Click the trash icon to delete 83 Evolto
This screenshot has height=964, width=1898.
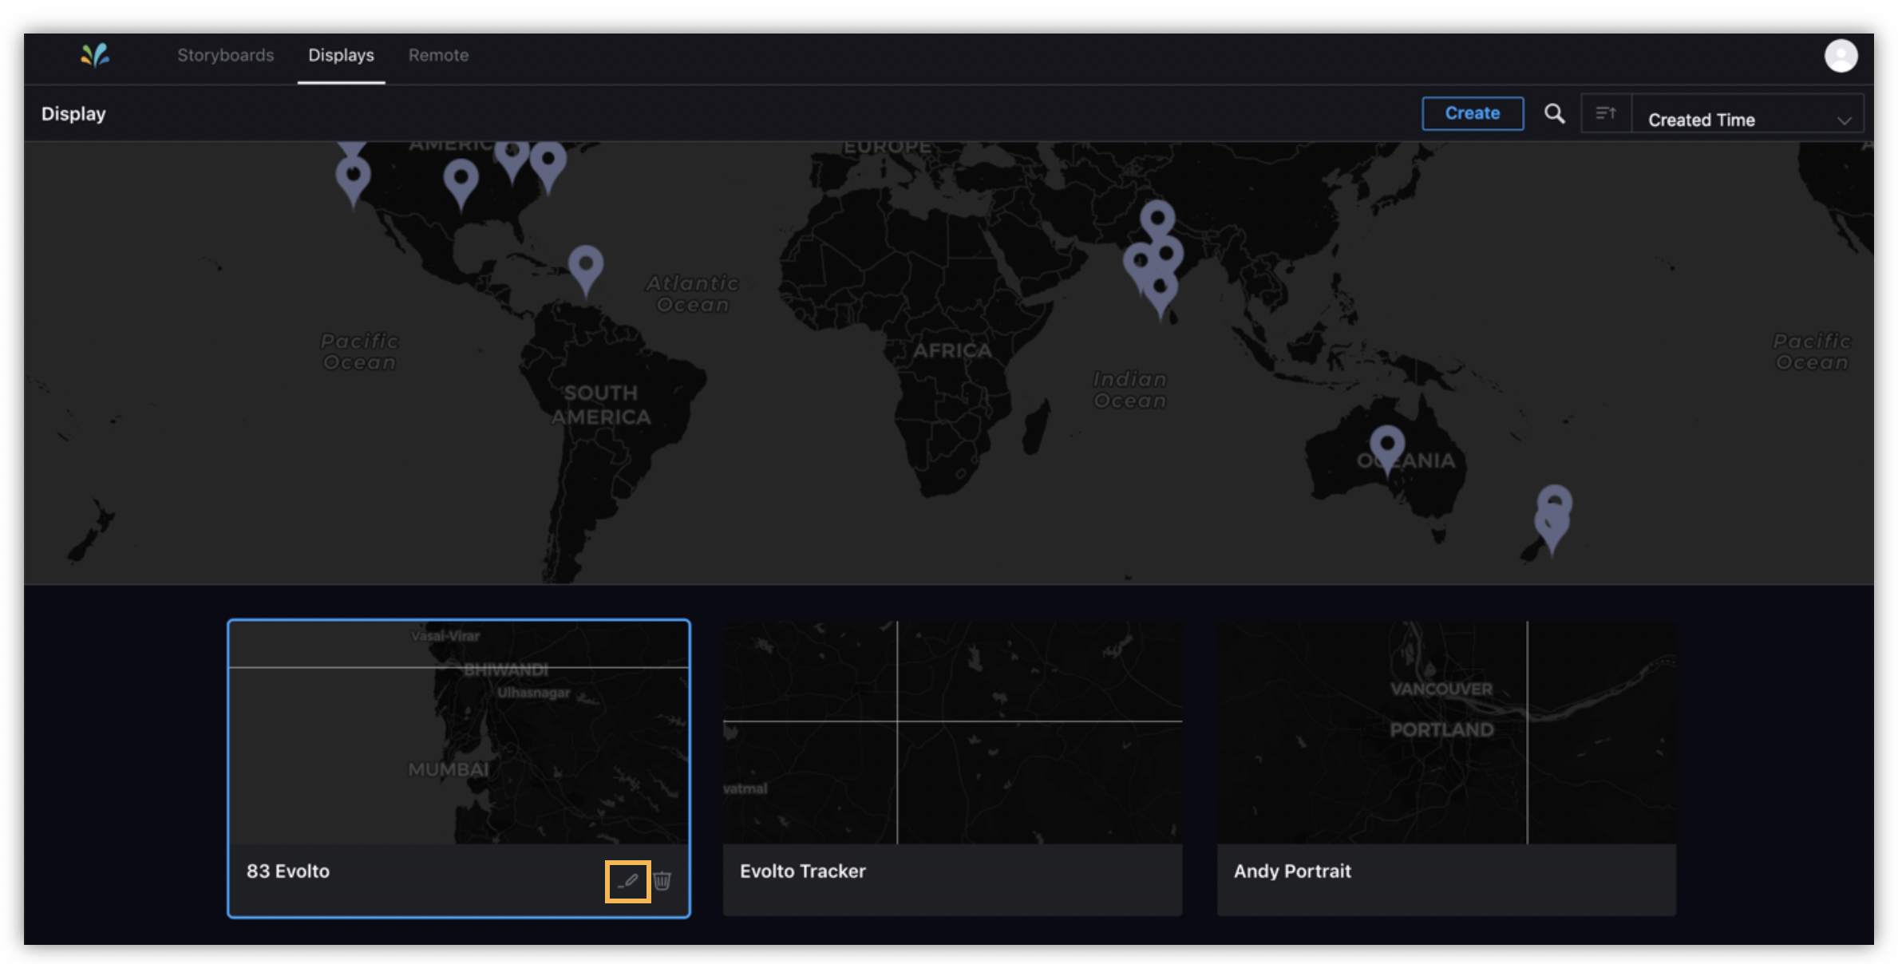(662, 881)
